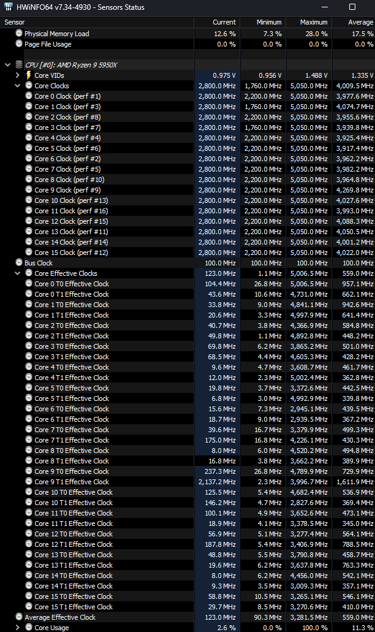Click the Current column header

coord(218,22)
